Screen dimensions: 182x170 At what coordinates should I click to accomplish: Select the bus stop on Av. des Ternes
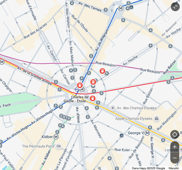[106, 10]
